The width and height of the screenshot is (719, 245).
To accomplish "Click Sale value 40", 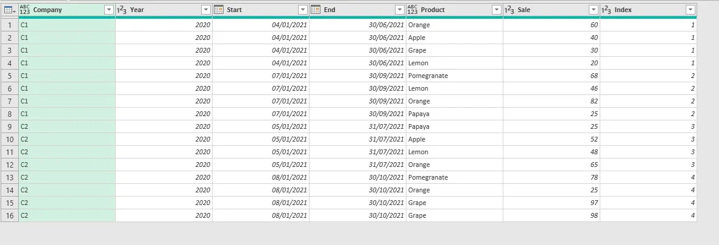I will (551, 38).
